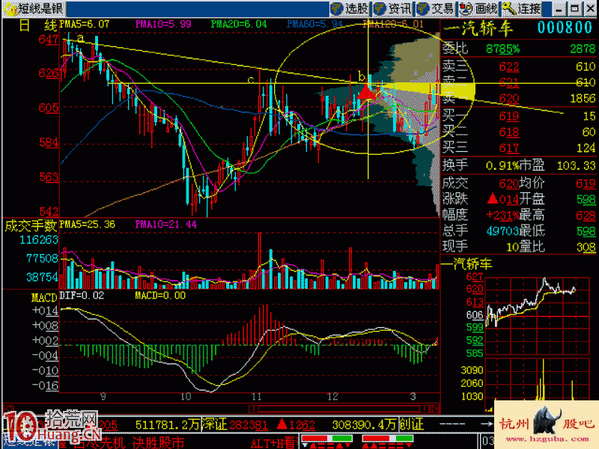Click the 深证 index in status bar
Viewport: 599px width, 449px height.
pyautogui.click(x=214, y=424)
